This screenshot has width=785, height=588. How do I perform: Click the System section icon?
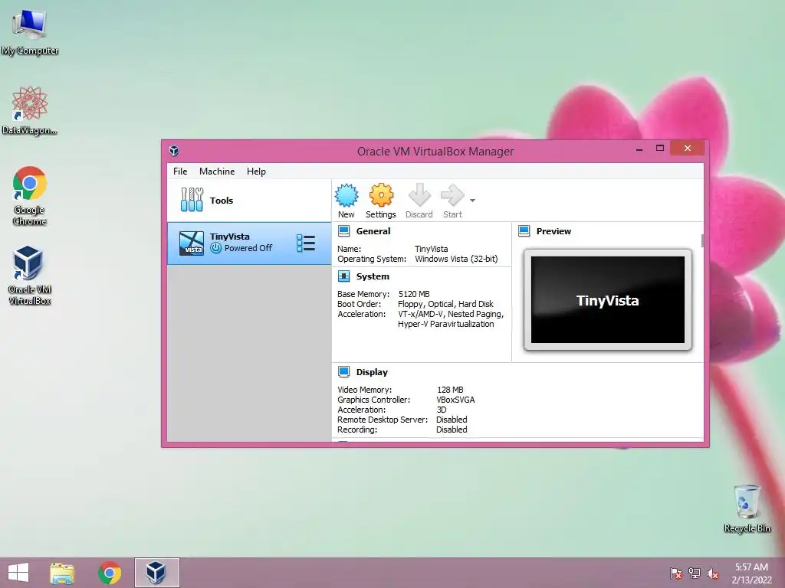[x=343, y=276]
